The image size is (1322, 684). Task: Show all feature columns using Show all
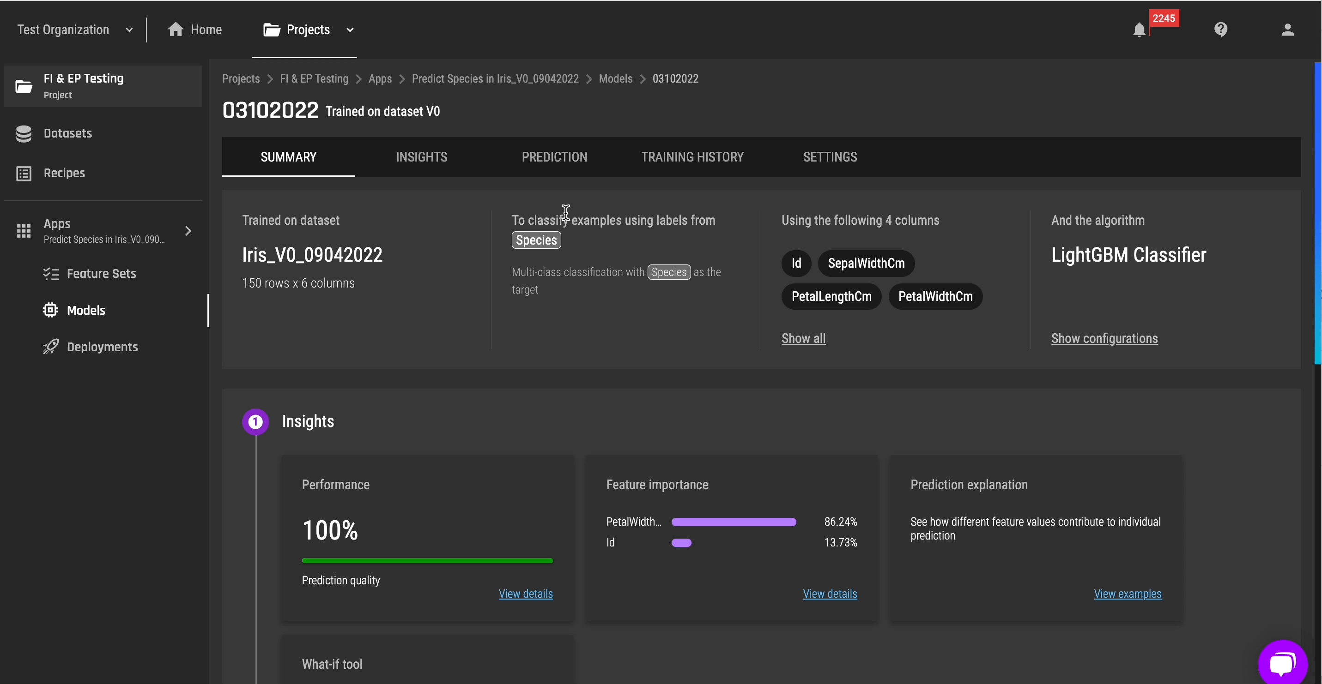804,338
